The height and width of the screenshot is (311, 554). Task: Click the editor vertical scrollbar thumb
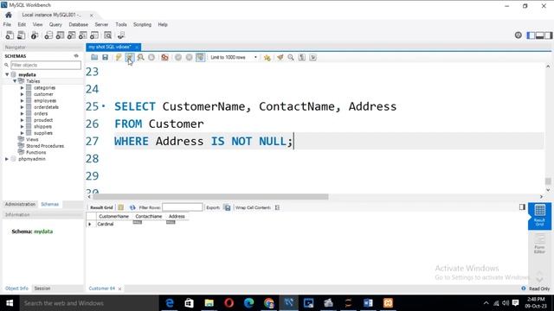tap(548, 181)
